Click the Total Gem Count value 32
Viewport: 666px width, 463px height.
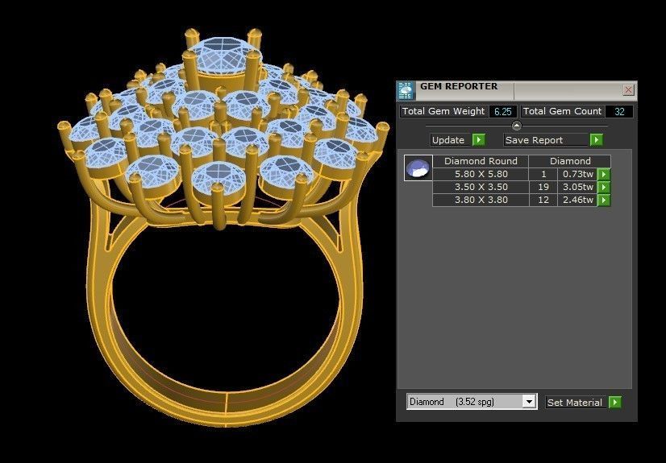(x=619, y=111)
